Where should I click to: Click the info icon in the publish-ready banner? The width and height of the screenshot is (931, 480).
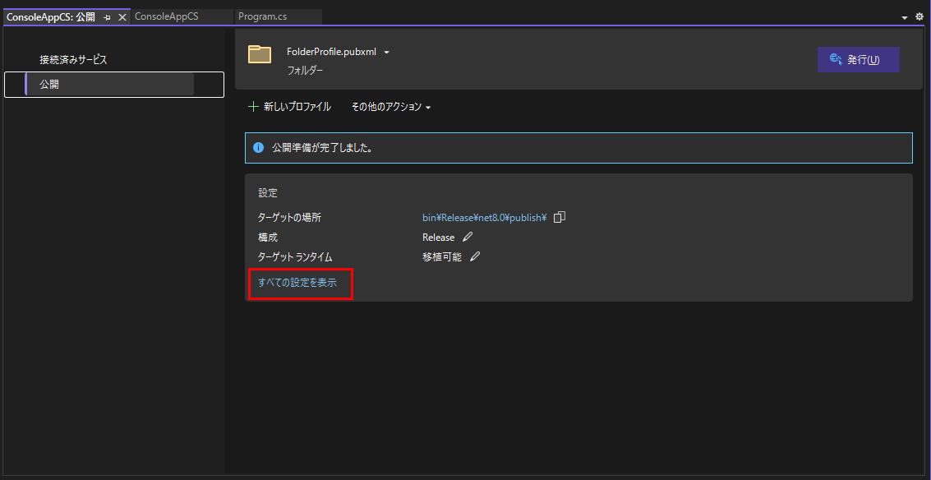(260, 148)
